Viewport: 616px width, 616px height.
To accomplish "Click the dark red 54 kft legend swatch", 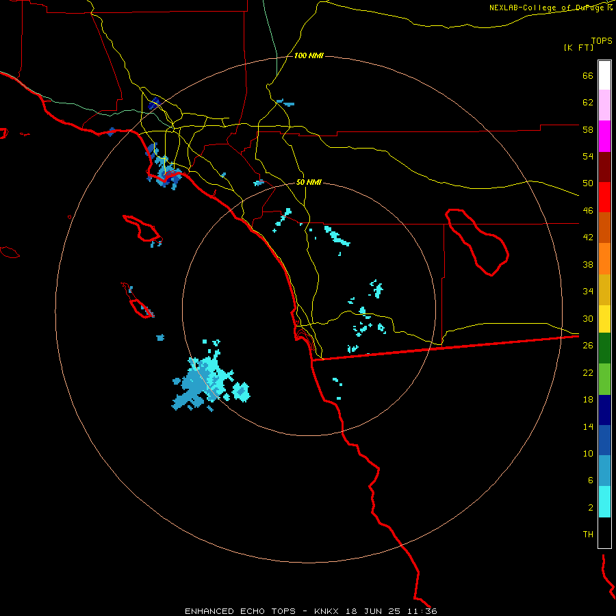I will coord(604,167).
